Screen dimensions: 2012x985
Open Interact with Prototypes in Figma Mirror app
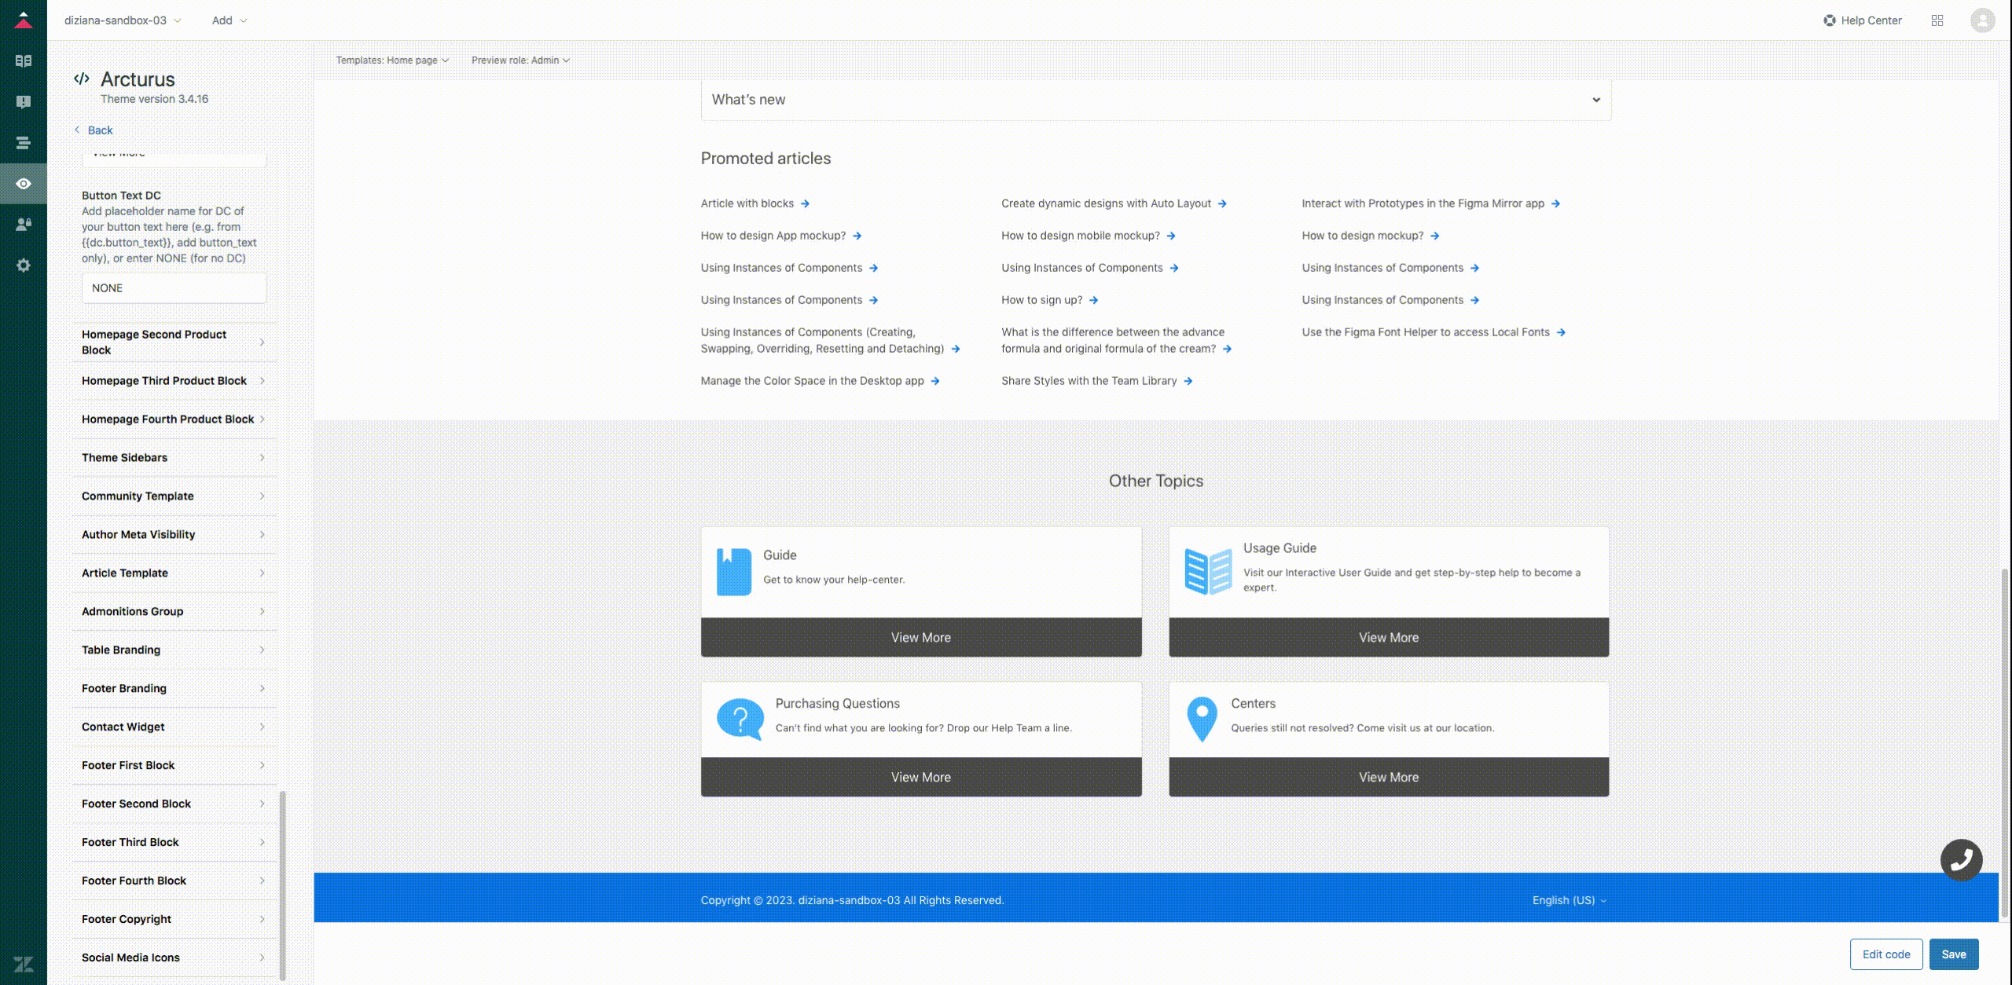pyautogui.click(x=1423, y=203)
